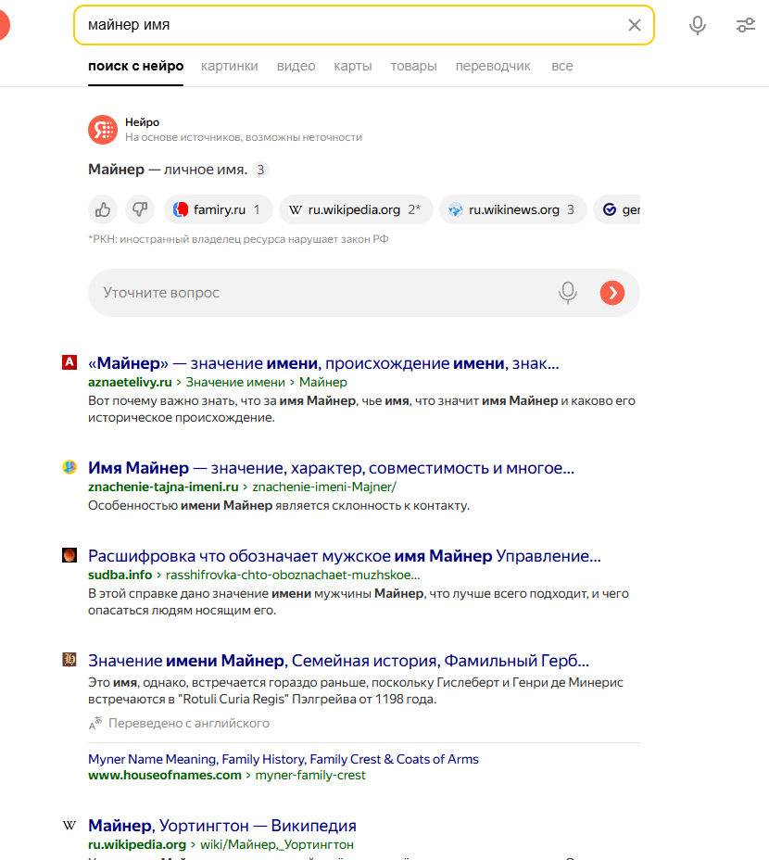
Task: Switch to the переводчик tab
Action: point(493,67)
